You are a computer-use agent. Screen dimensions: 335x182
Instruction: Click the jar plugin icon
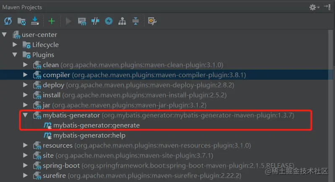point(37,105)
